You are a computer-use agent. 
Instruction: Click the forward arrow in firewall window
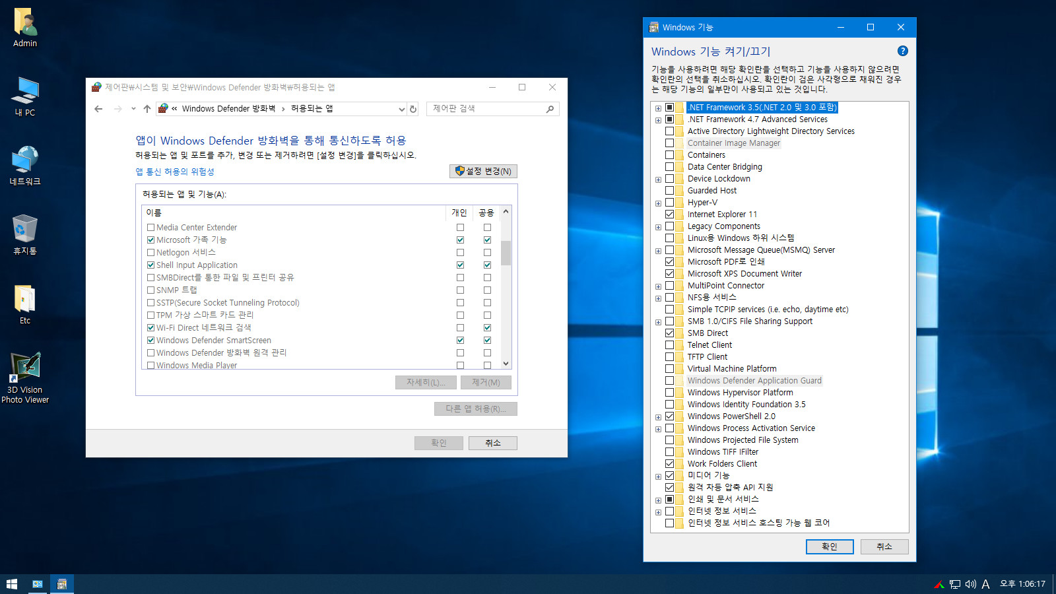pyautogui.click(x=118, y=109)
